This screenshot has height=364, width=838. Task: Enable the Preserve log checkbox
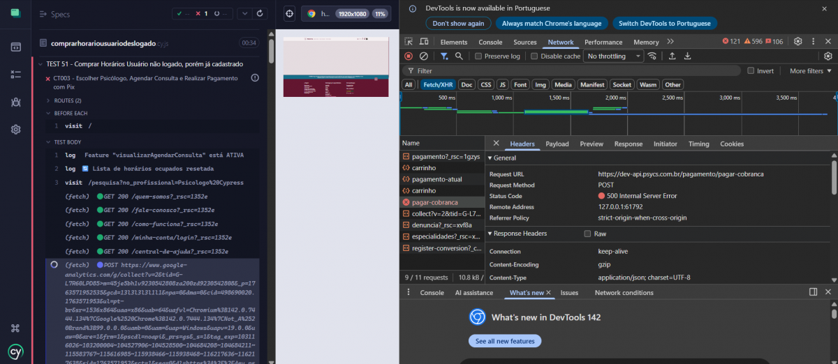click(x=479, y=56)
